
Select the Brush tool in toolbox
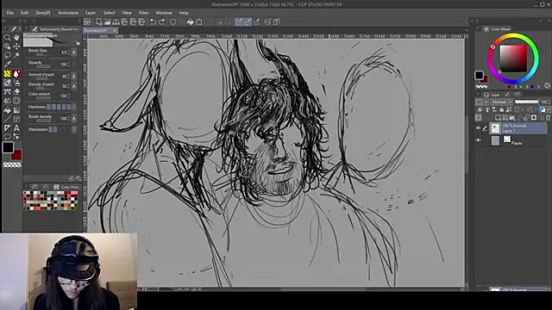[x=7, y=83]
